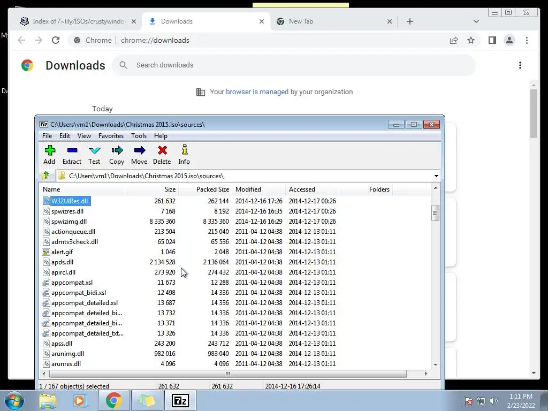This screenshot has width=548, height=411.
Task: Open the View menu in 7-Zip
Action: click(84, 136)
